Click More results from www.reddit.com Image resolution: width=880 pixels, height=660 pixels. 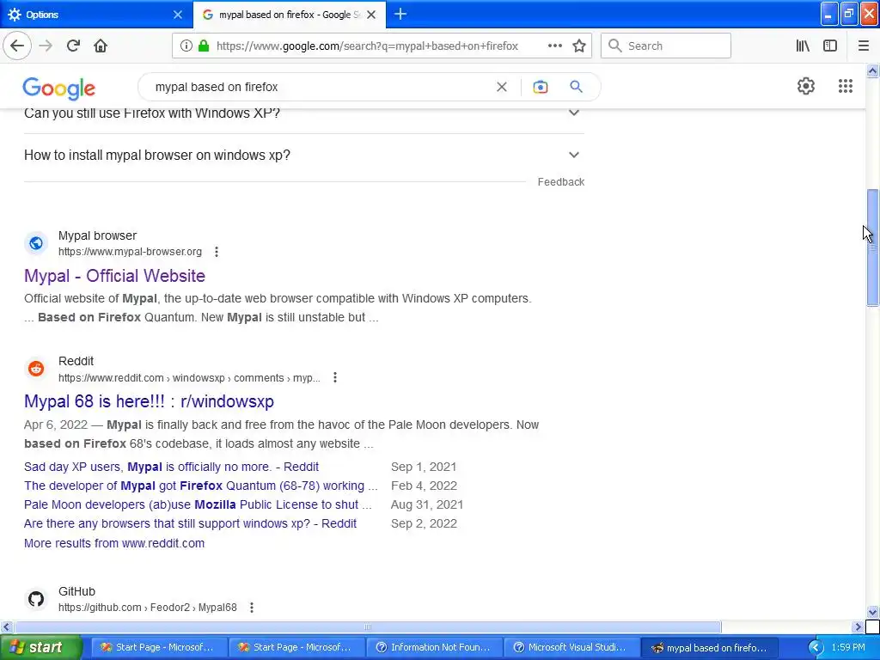coord(114,543)
